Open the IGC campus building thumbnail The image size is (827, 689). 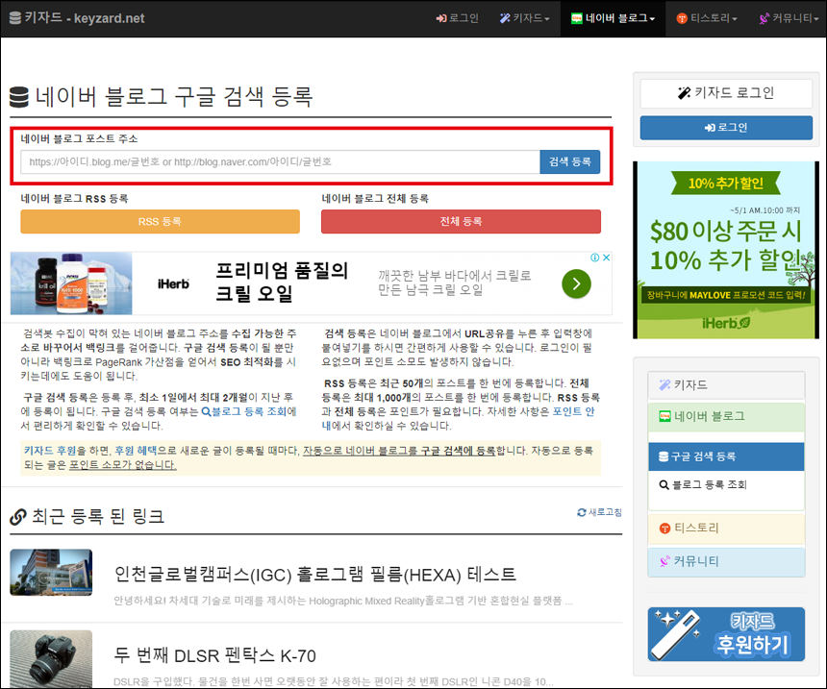point(51,573)
